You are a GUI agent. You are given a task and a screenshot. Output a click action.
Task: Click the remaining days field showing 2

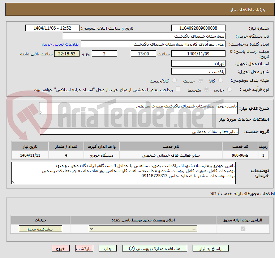point(104,54)
